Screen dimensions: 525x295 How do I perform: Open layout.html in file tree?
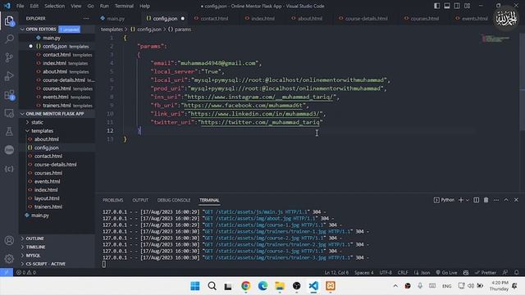47,198
